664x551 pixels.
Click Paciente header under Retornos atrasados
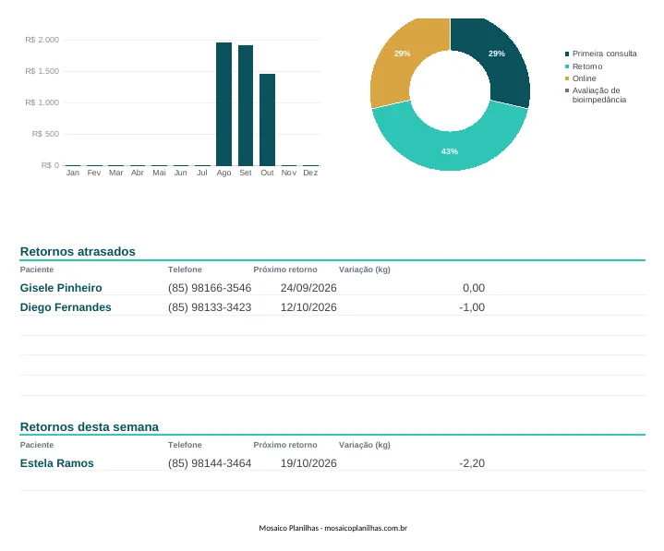[x=37, y=270]
